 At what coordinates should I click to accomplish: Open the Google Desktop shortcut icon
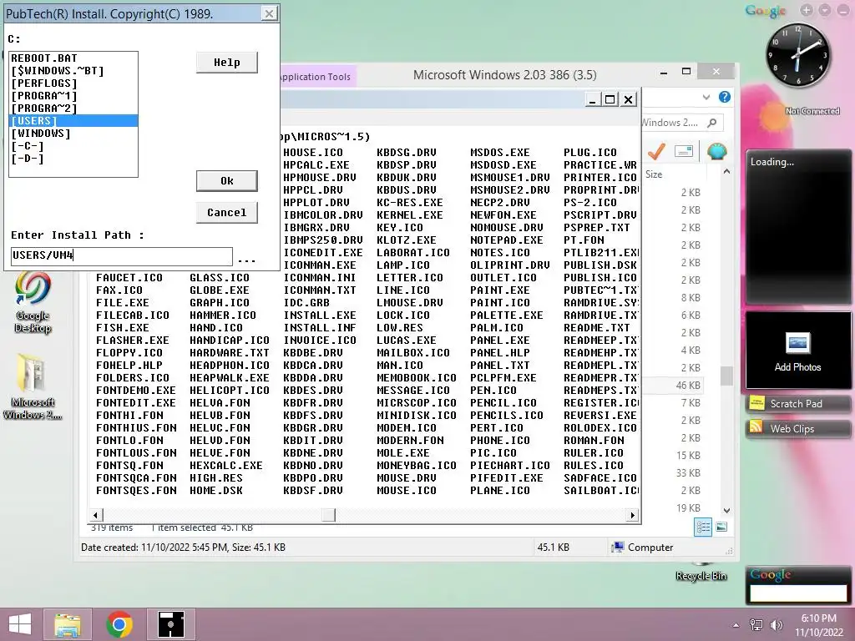pos(33,301)
